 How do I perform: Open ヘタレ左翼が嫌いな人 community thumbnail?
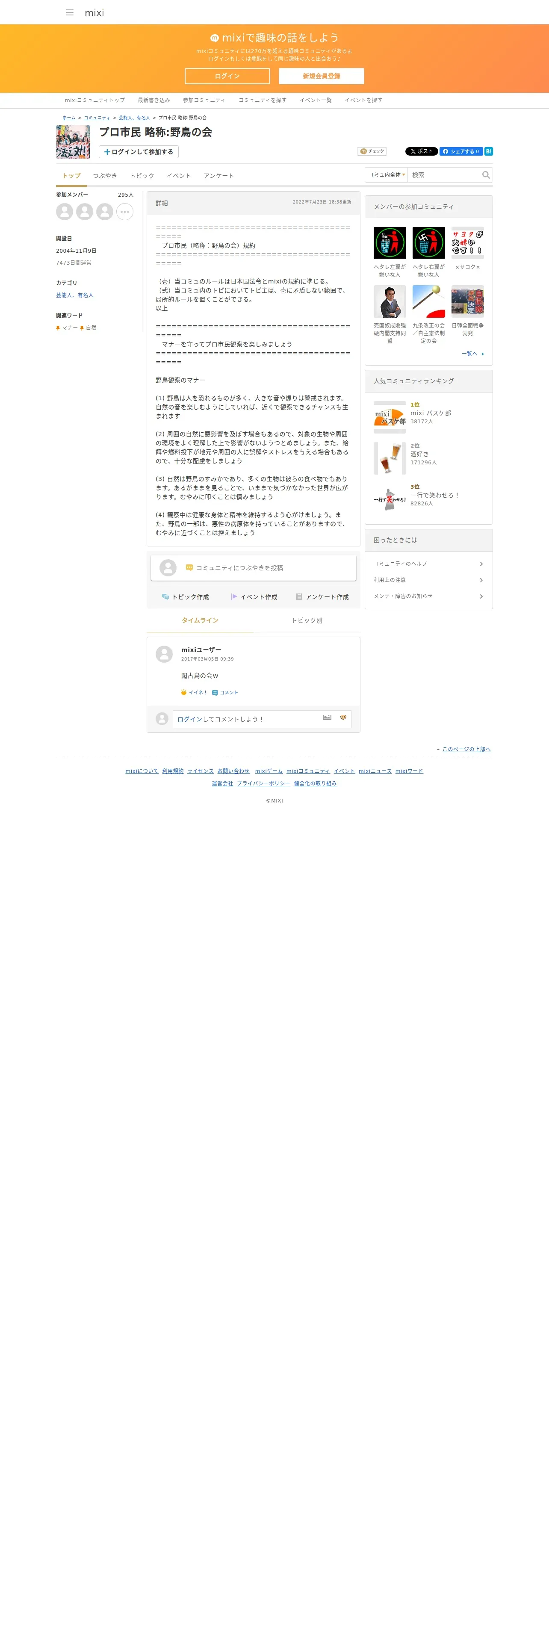pos(390,243)
